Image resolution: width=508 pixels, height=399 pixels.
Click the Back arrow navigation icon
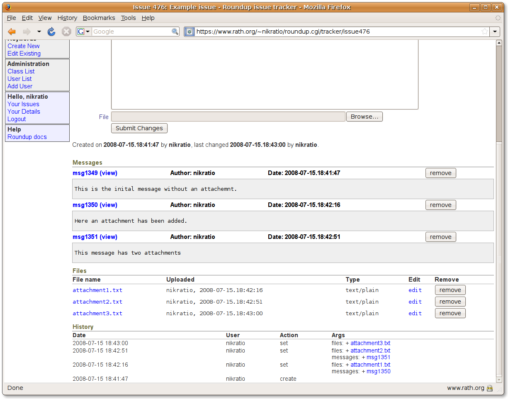[x=12, y=32]
